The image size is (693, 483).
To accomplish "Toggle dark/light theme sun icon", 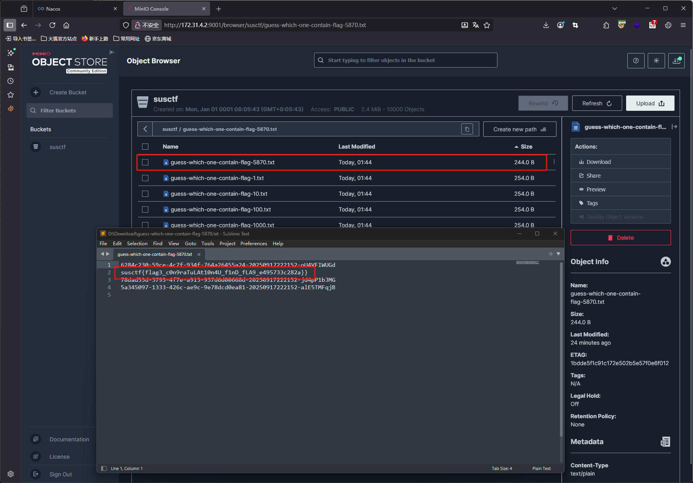I will coord(656,61).
